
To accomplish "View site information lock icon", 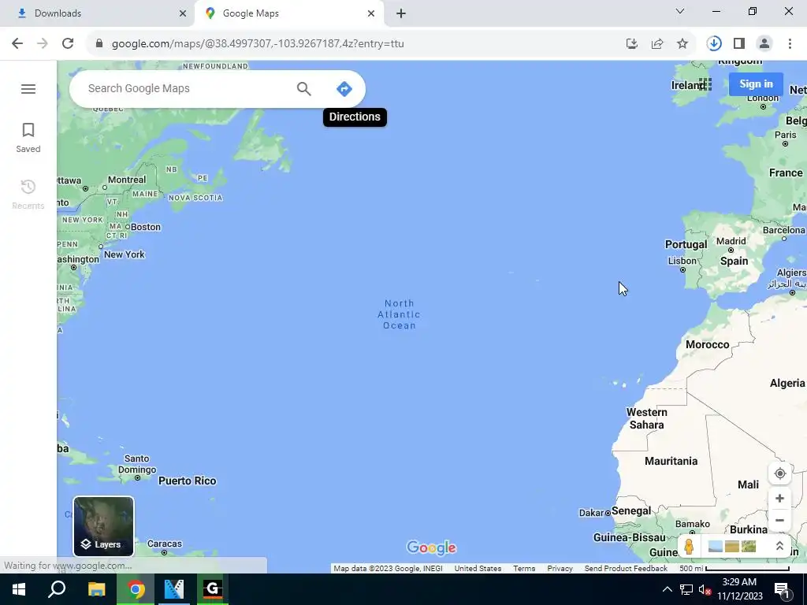I will [99, 44].
